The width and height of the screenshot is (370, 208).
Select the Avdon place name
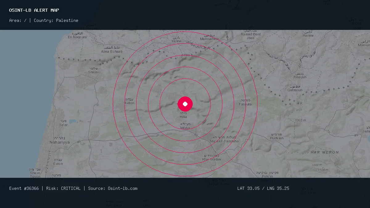(x=129, y=101)
